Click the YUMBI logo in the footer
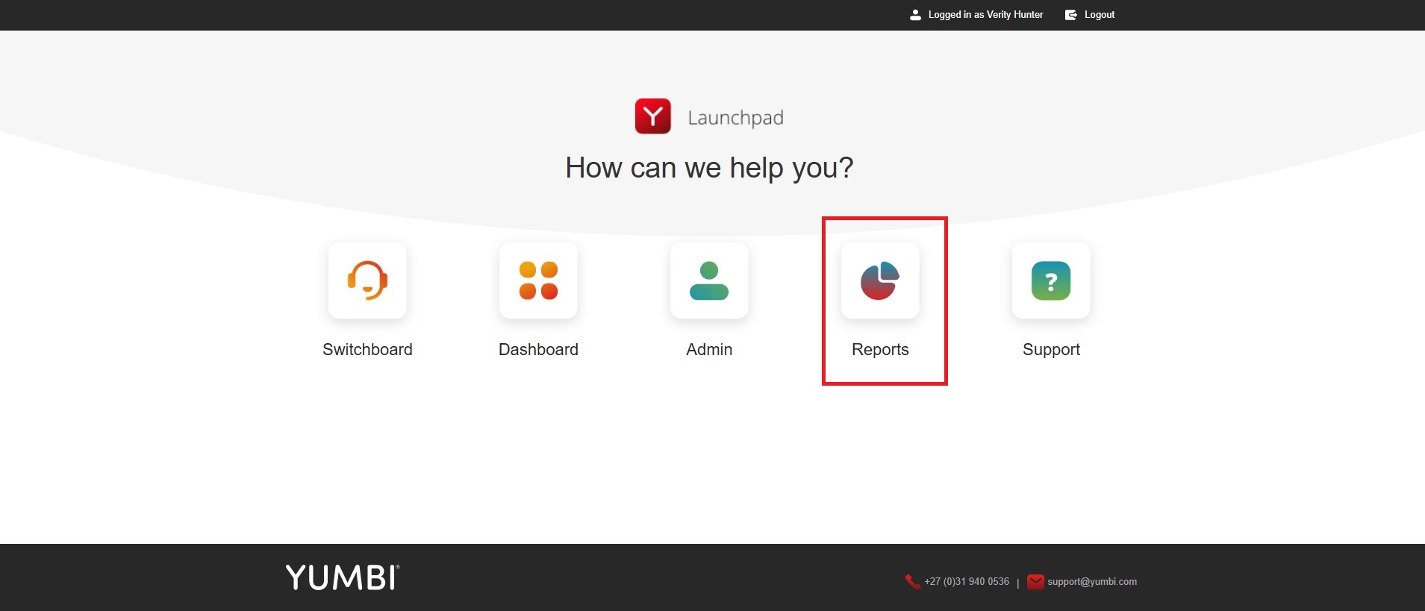 click(x=343, y=577)
